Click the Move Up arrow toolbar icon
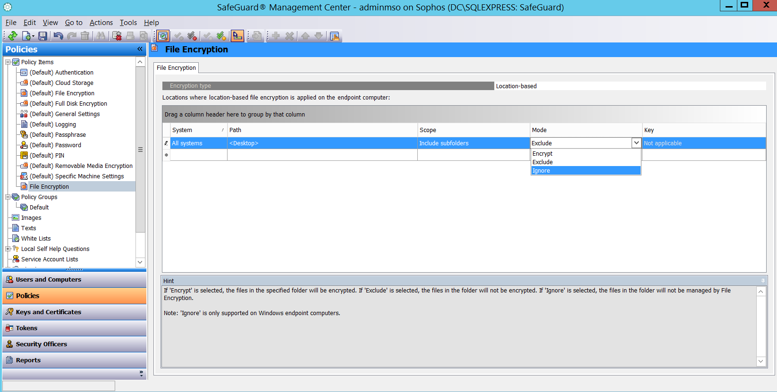 tap(305, 36)
